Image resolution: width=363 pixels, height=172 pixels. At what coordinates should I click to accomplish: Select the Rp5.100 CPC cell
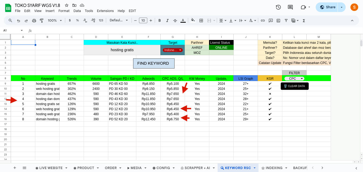coord(173,83)
